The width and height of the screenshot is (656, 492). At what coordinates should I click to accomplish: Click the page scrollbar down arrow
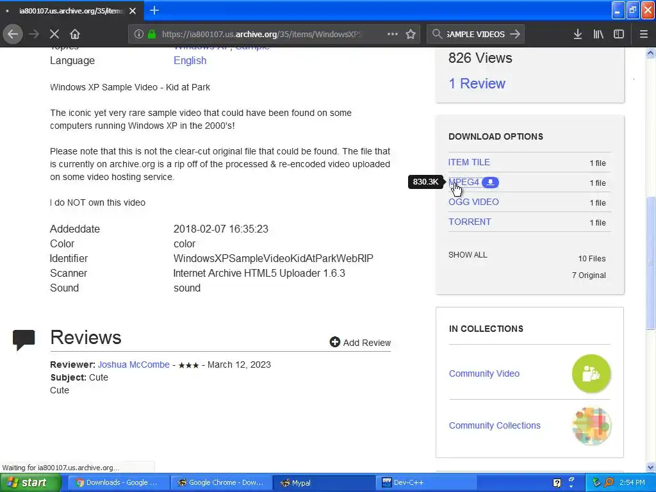pos(650,467)
